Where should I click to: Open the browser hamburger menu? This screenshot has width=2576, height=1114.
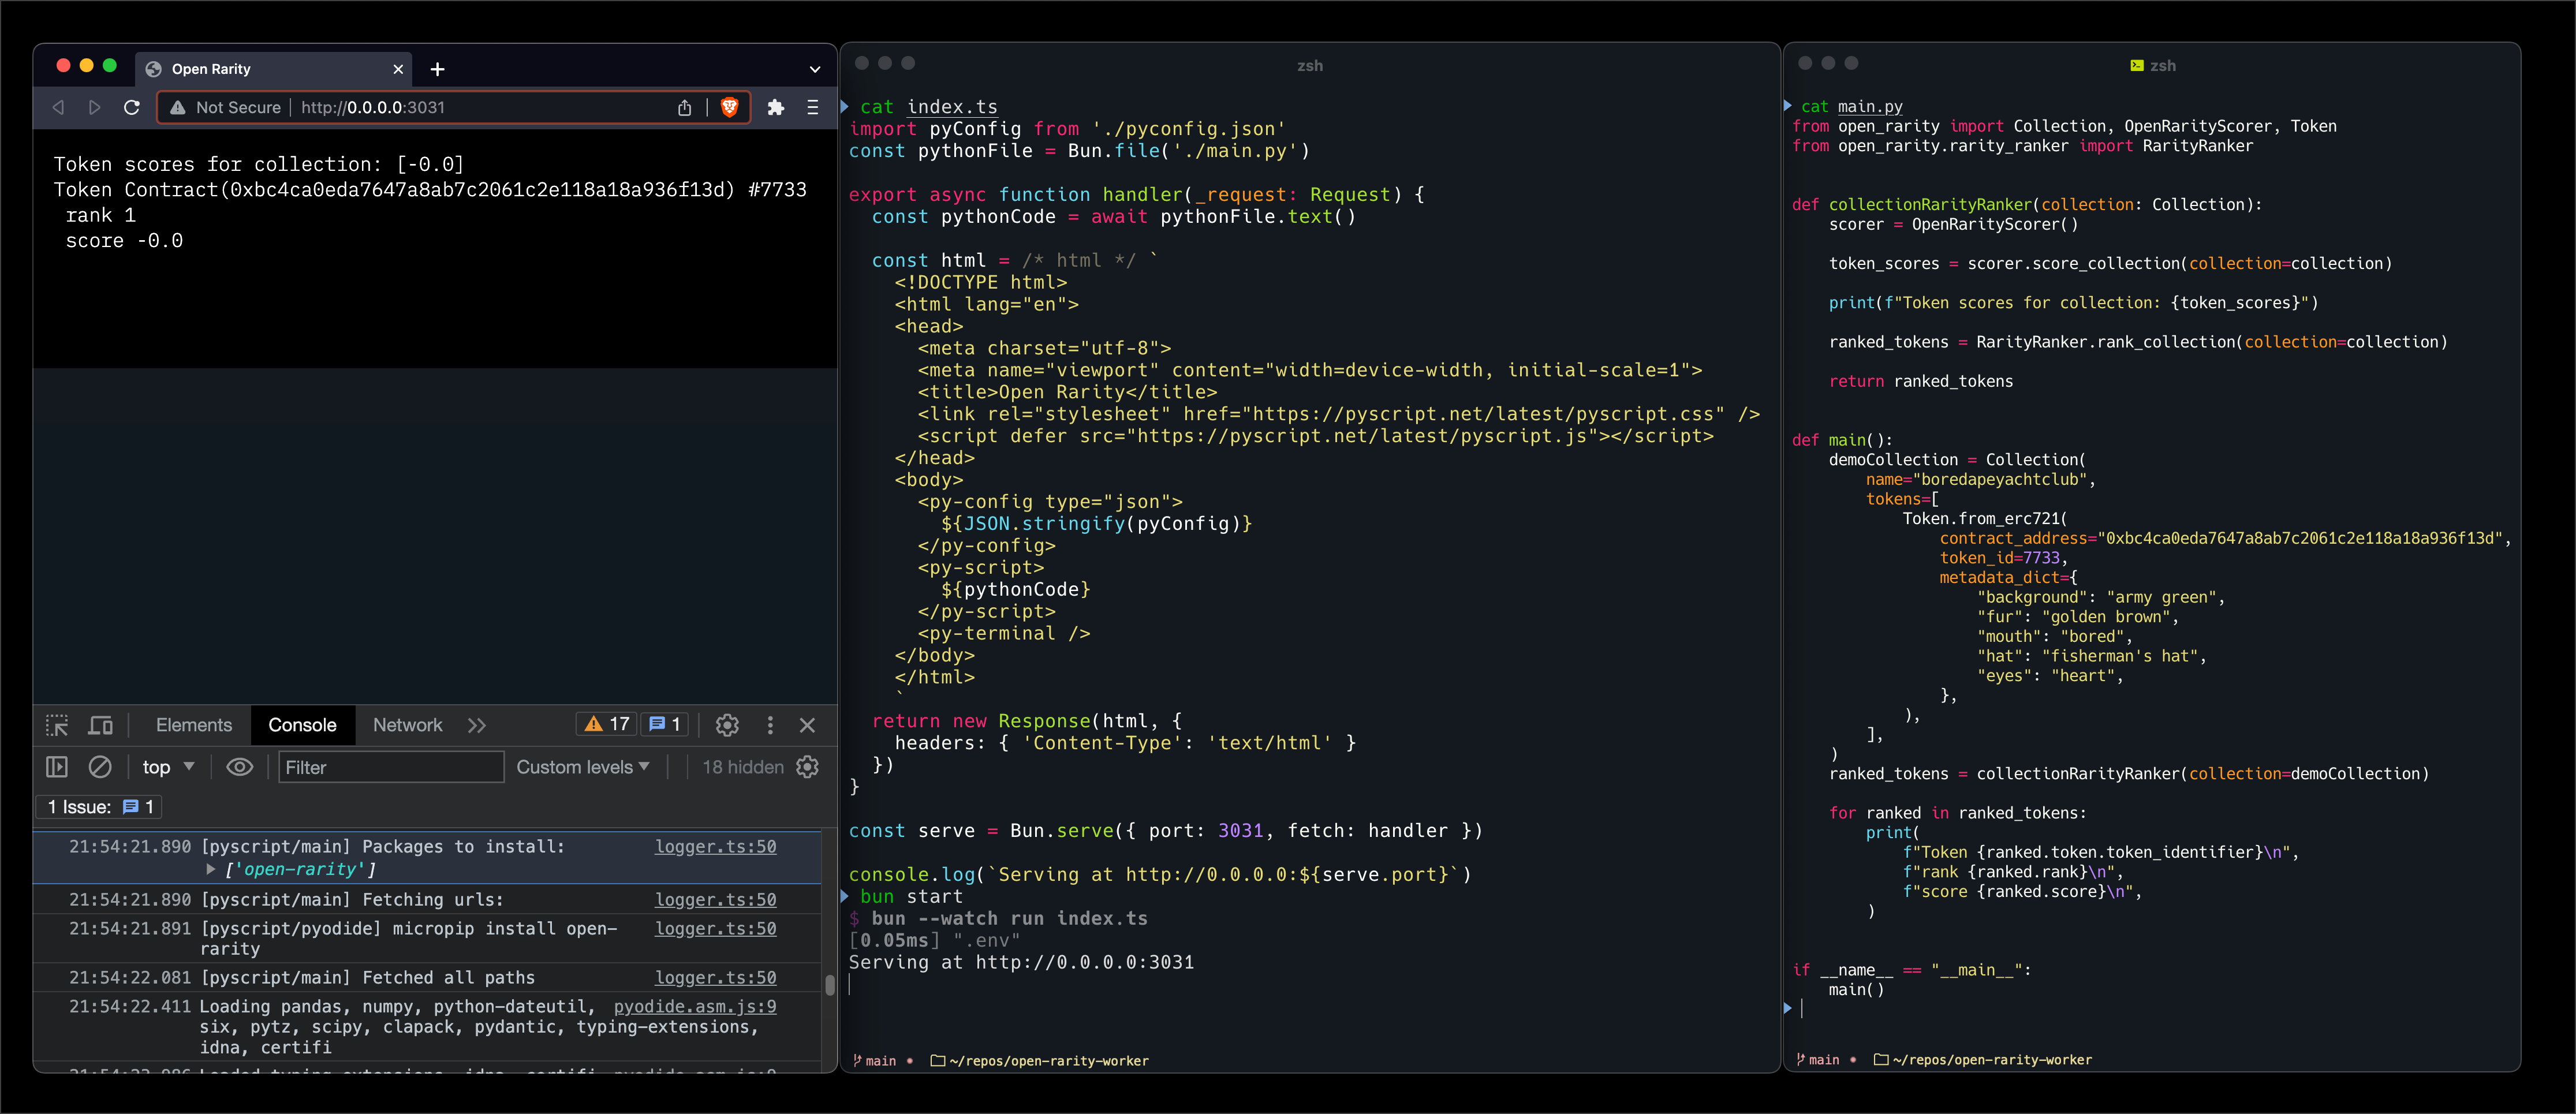tap(812, 107)
